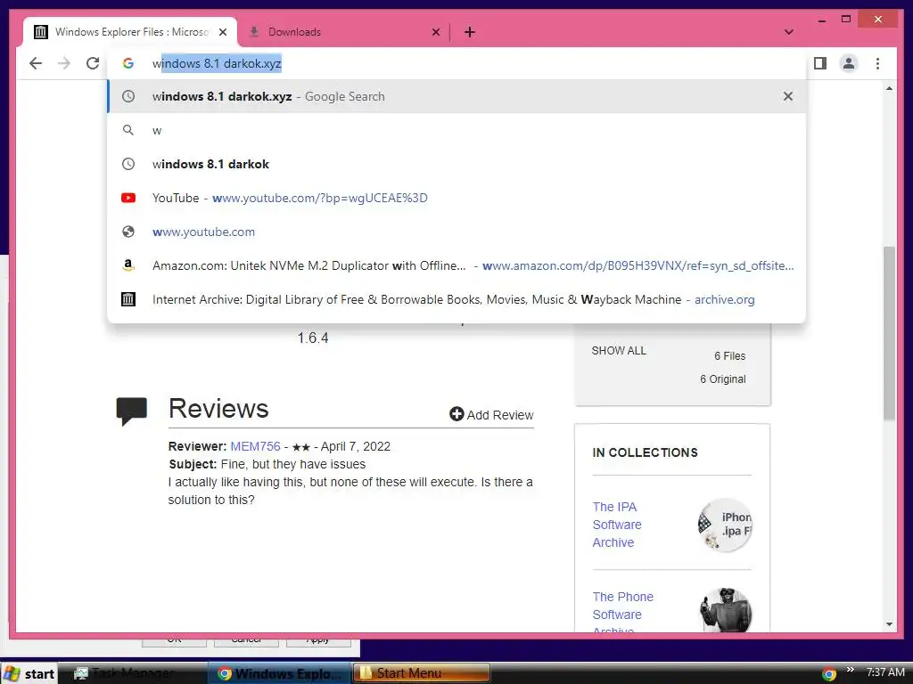Open the Windows start button
The image size is (913, 684).
[29, 673]
